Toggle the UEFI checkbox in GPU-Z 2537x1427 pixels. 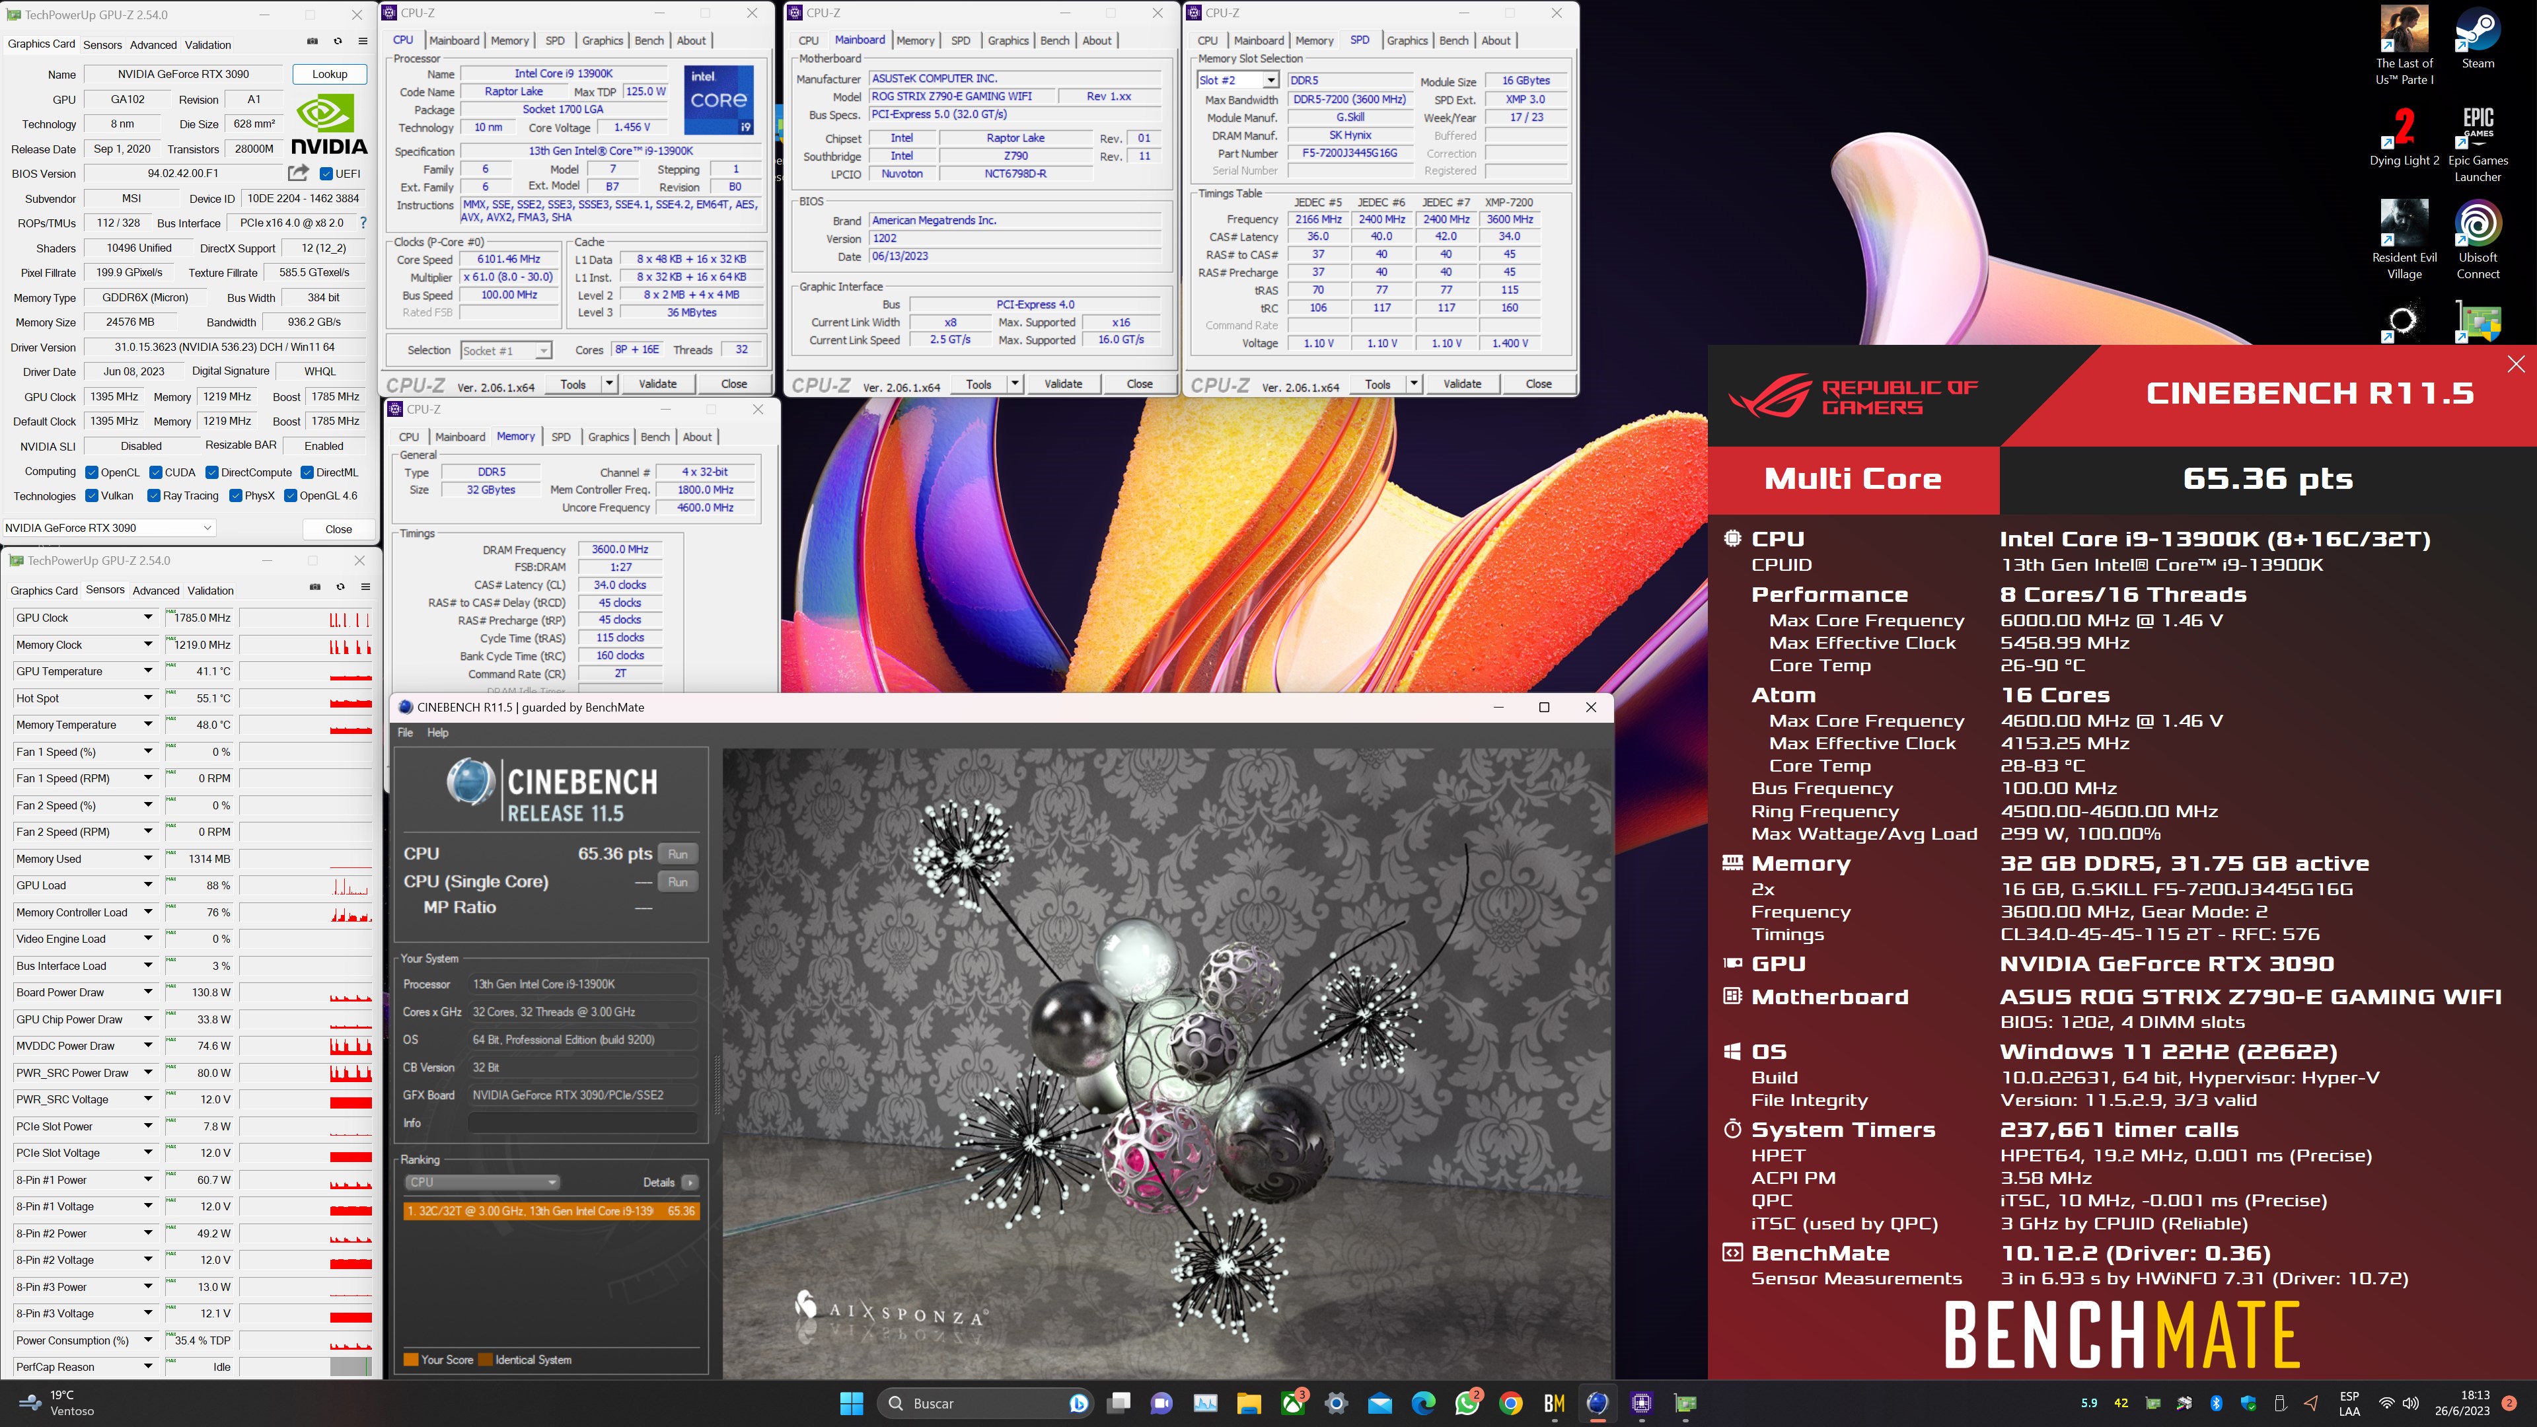click(327, 174)
